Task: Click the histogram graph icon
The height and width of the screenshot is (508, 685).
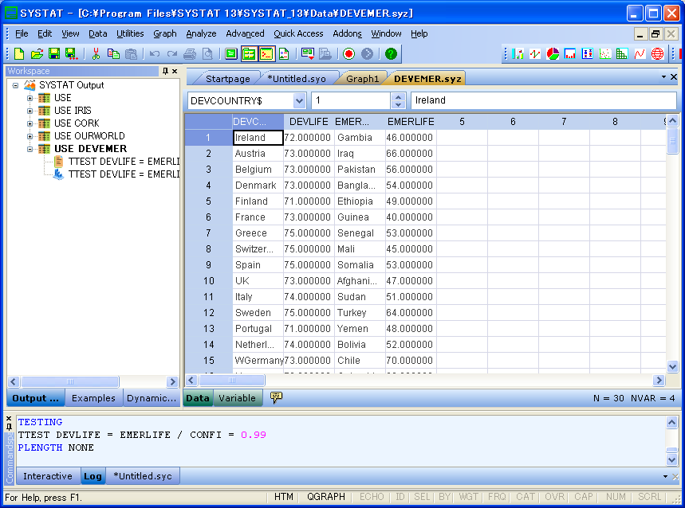Action: (570, 53)
